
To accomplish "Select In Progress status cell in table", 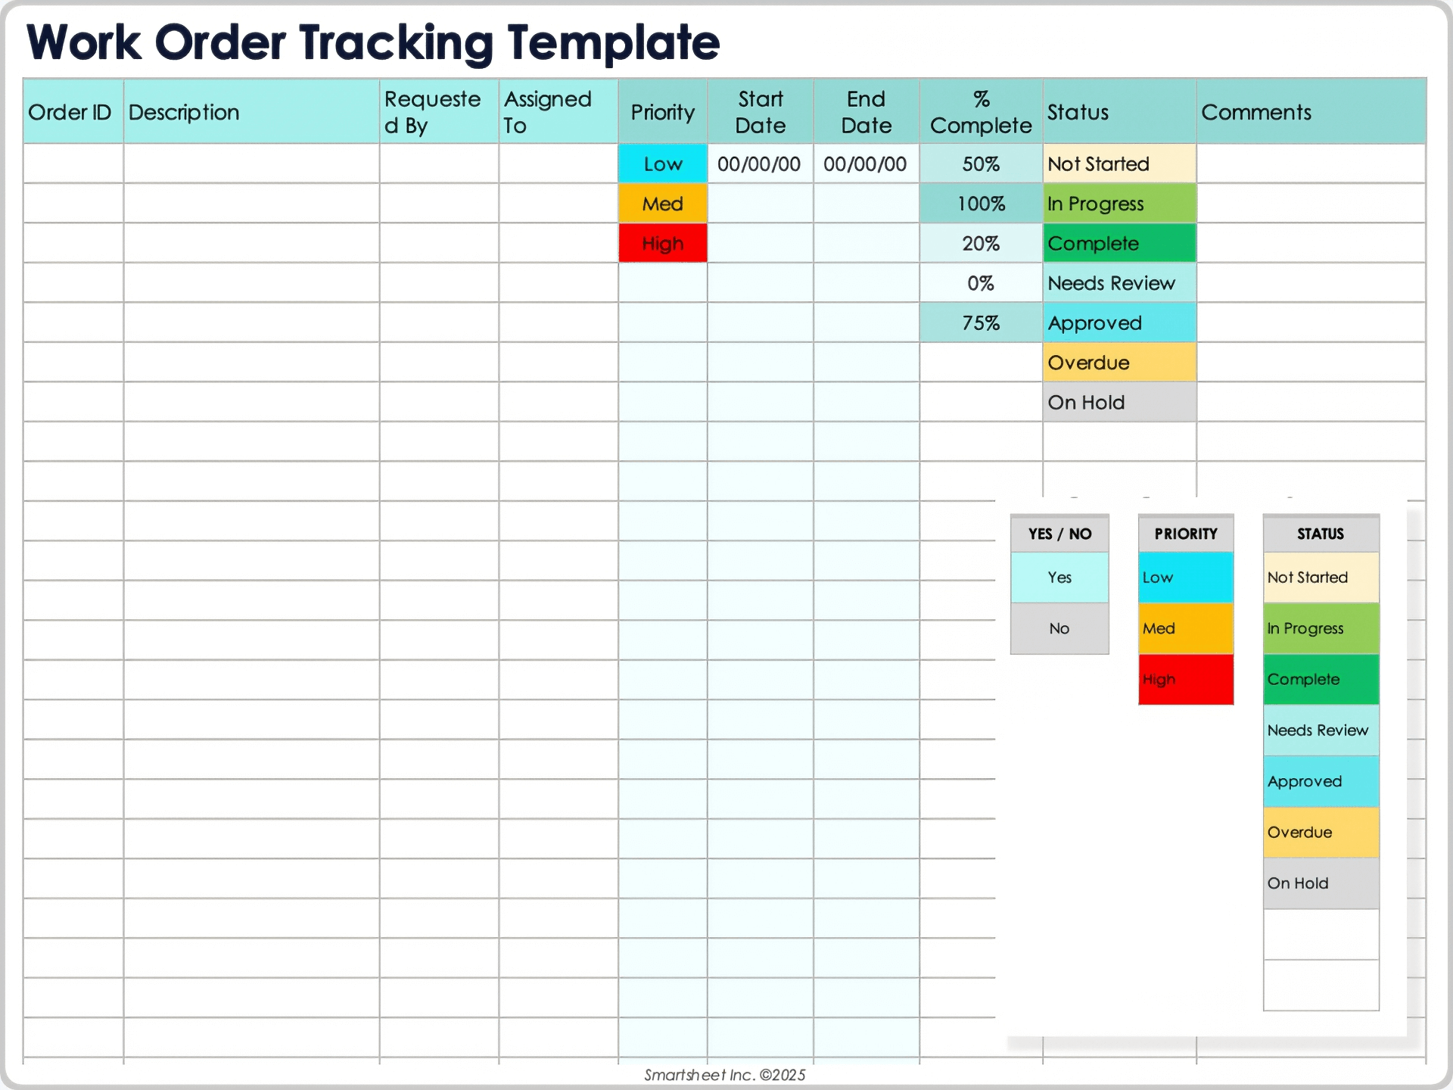I will [1119, 204].
